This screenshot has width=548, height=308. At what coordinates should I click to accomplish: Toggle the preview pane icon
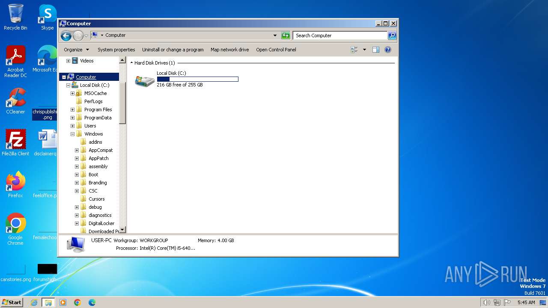pos(376,50)
